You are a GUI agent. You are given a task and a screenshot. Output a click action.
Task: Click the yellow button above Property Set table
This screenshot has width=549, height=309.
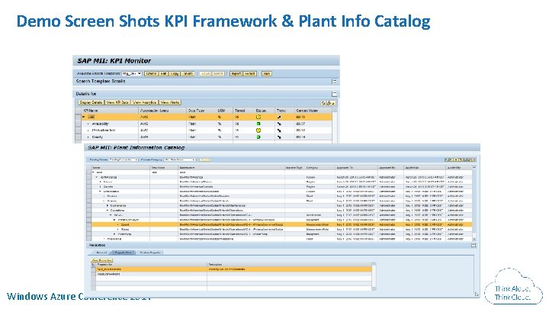tap(102, 260)
